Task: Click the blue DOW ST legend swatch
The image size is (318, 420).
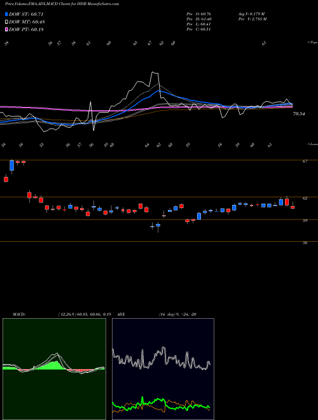Action: point(7,14)
